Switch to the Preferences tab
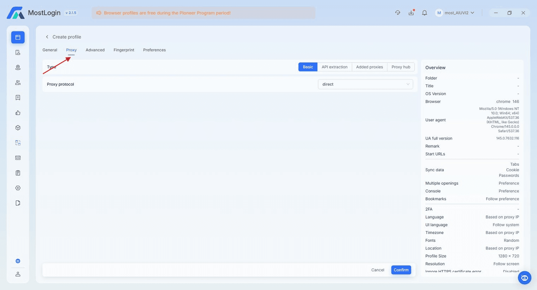The height and width of the screenshot is (290, 537). 154,50
